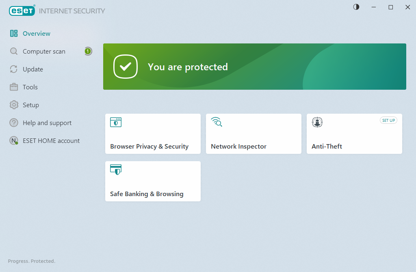Click the Anti-Theft tracking icon
416x272 pixels.
click(317, 122)
